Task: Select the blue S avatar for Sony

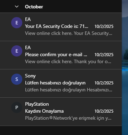Action: point(17,79)
